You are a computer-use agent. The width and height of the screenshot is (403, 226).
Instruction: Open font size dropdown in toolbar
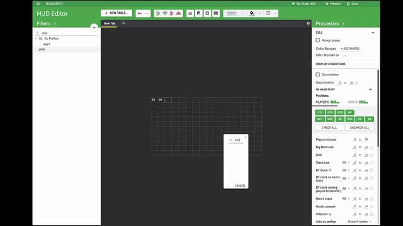point(242,13)
